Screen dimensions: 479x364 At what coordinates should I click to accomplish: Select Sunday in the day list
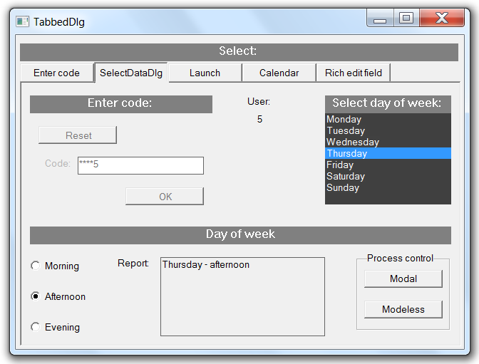388,187
